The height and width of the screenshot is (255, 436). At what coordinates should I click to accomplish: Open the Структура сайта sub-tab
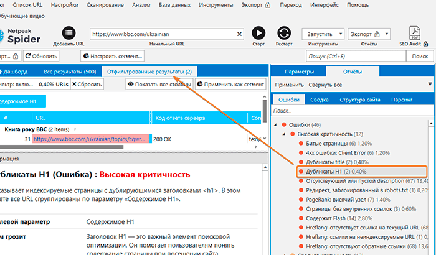point(360,100)
